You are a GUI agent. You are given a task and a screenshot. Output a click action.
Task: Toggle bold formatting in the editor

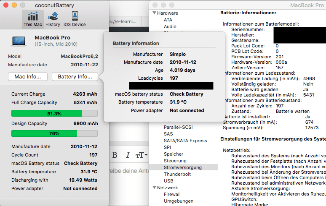click(x=115, y=155)
